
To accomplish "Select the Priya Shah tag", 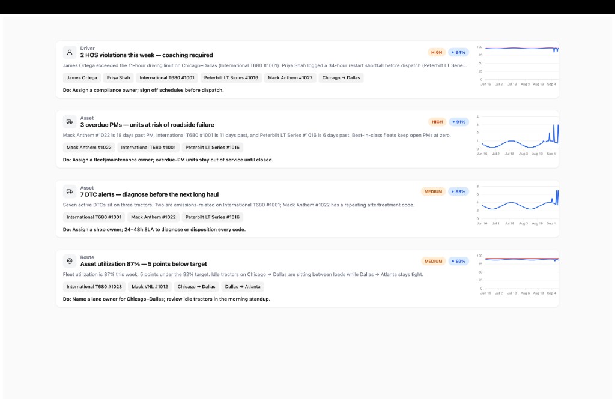I will pyautogui.click(x=118, y=77).
